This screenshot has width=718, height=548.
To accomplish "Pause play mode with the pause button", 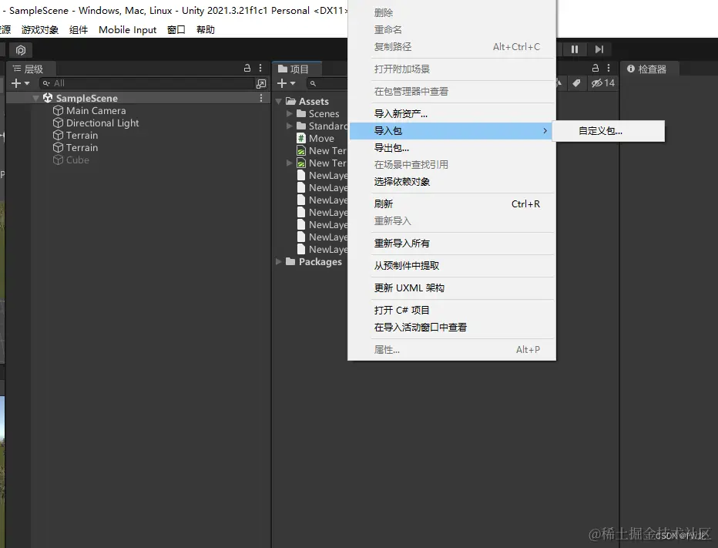I will pos(574,49).
